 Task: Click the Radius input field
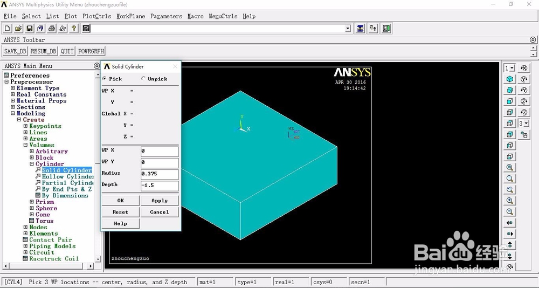coord(160,174)
